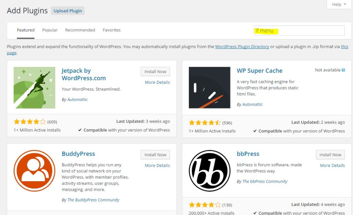The height and width of the screenshot is (215, 353).
Task: Open the Recommended tab
Action: click(80, 30)
